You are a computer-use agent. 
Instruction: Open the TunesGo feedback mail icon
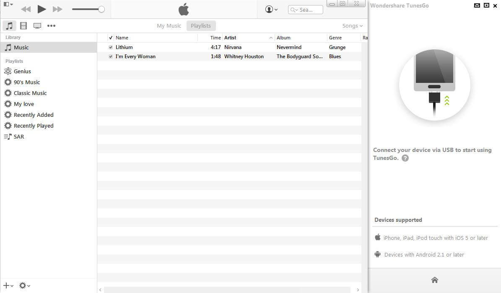[x=477, y=5]
